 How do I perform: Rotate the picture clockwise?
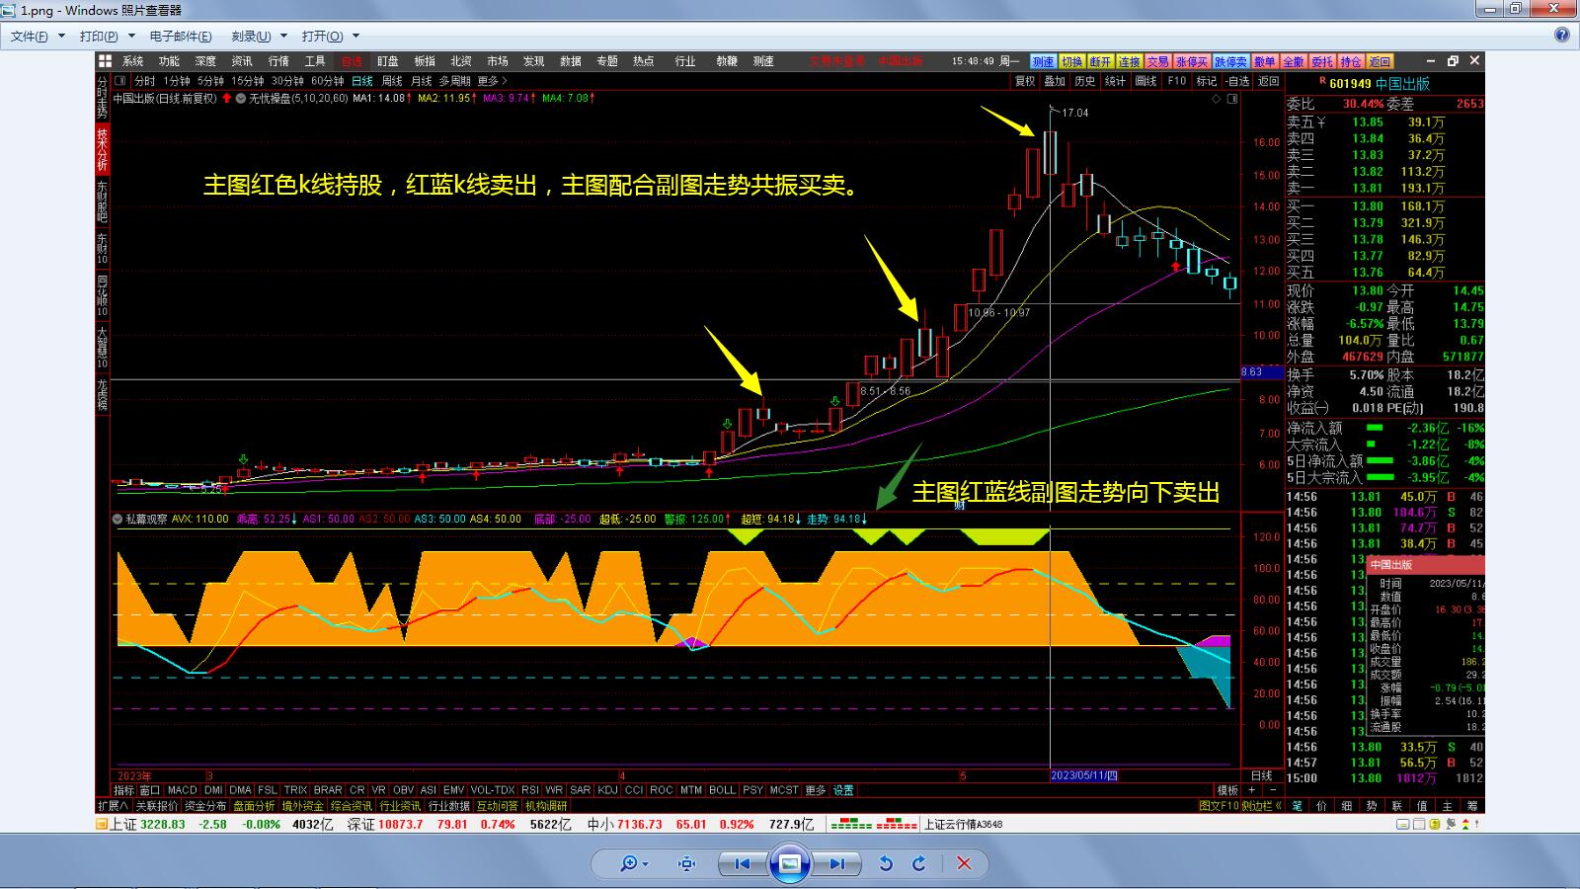tap(919, 863)
